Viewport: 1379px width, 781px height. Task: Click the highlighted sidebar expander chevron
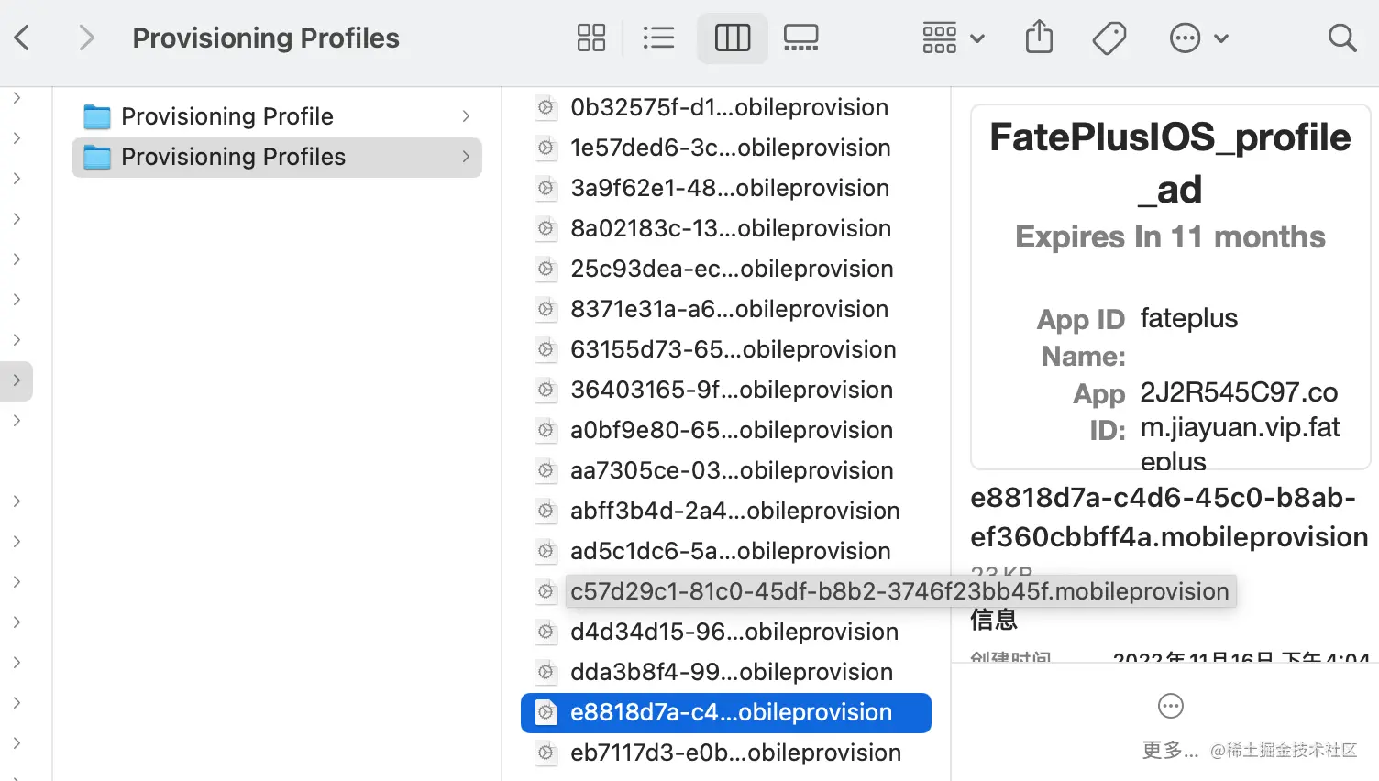(17, 380)
